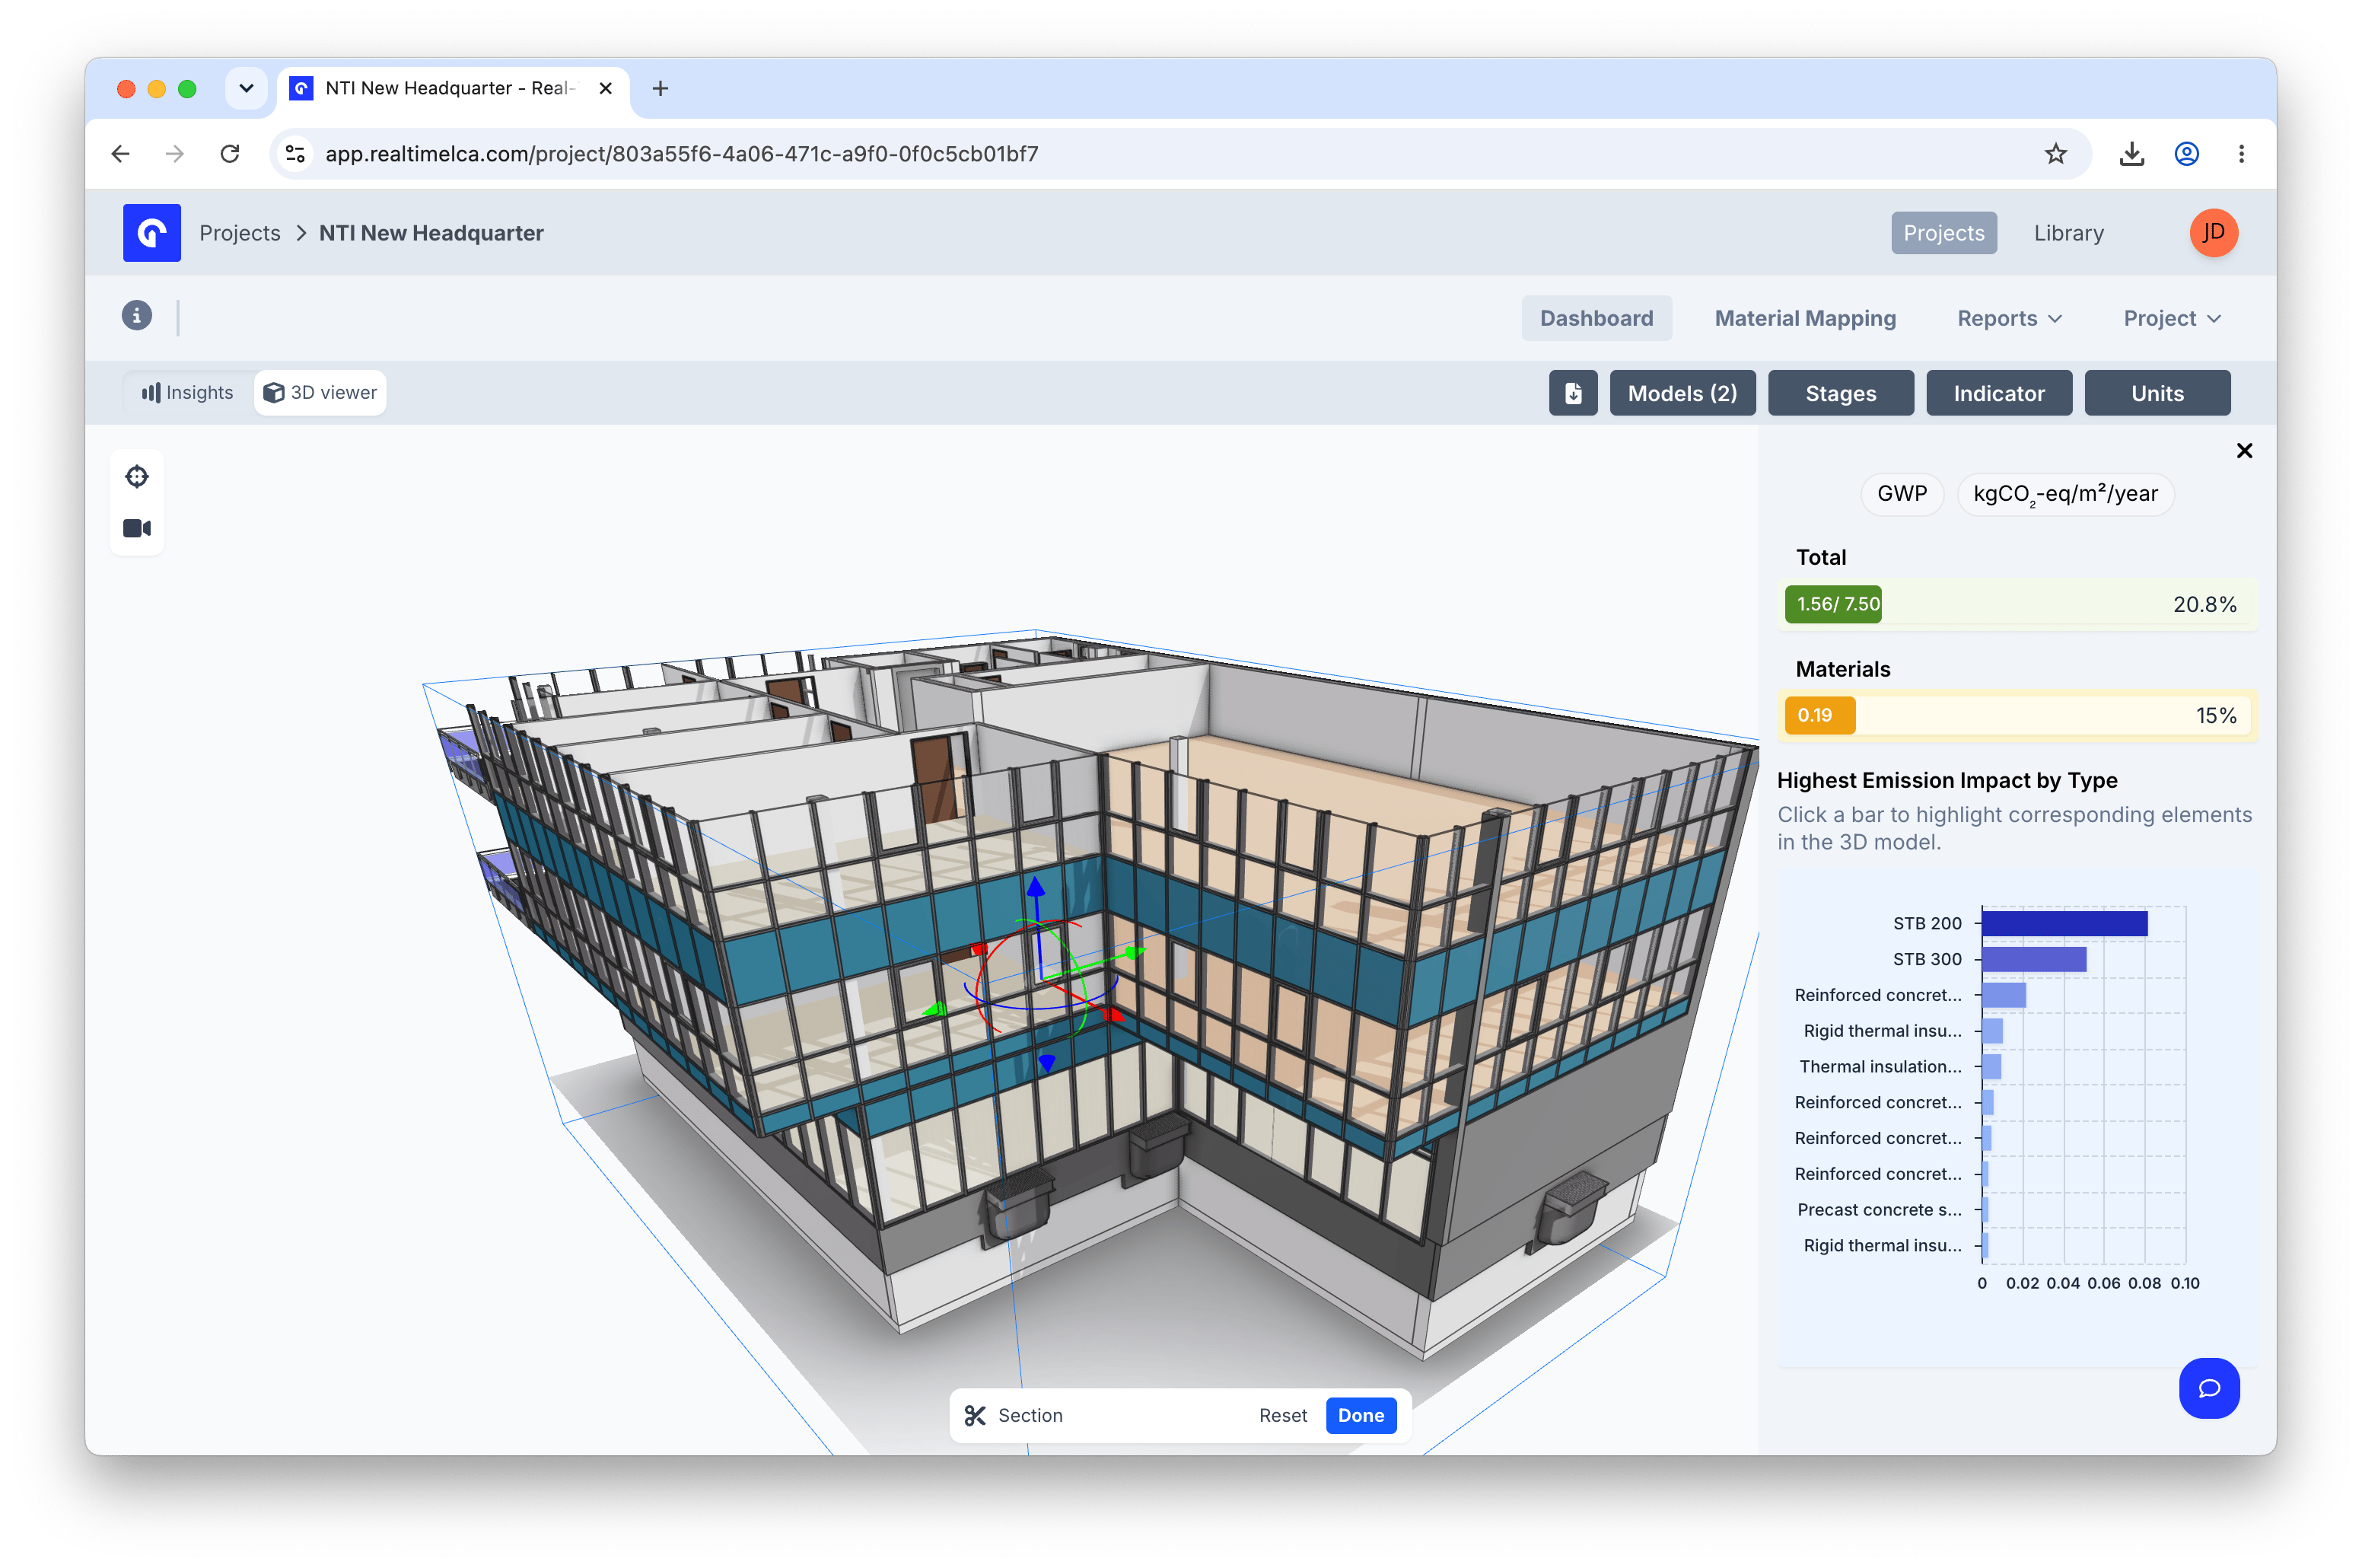Click the STB 300 chart bar
This screenshot has height=1568, width=2362.
pyautogui.click(x=2034, y=959)
